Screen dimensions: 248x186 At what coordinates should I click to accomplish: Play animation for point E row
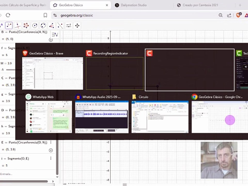tap(51, 150)
